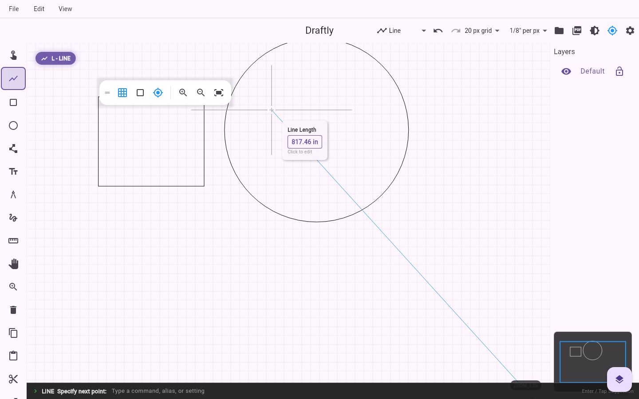The image size is (639, 399).
Task: Open the 1/8" per px scale dropdown
Action: [528, 31]
